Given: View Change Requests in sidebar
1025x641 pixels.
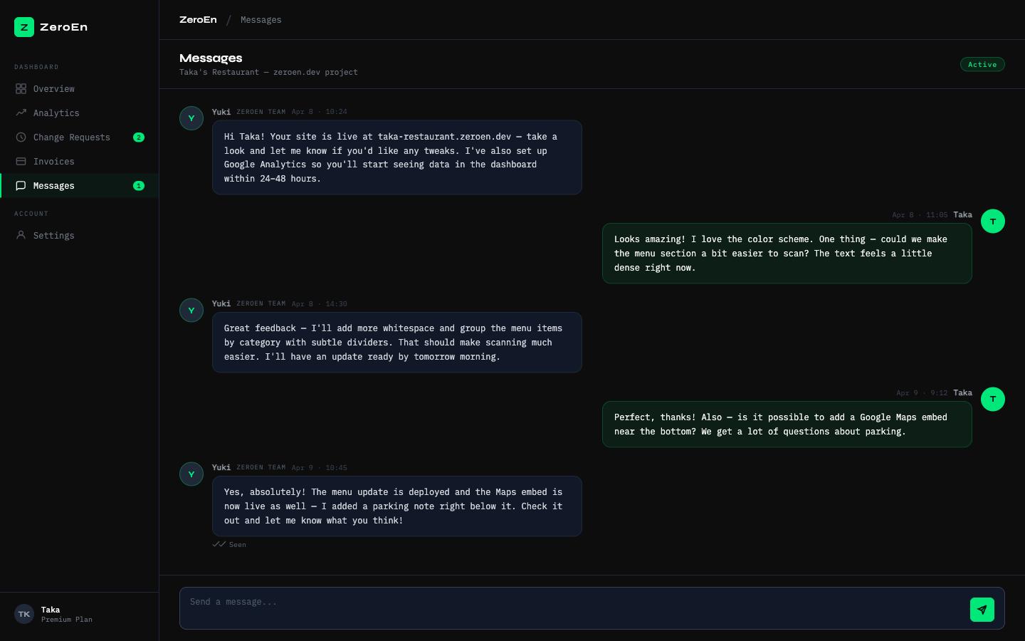Looking at the screenshot, I should click(x=72, y=137).
